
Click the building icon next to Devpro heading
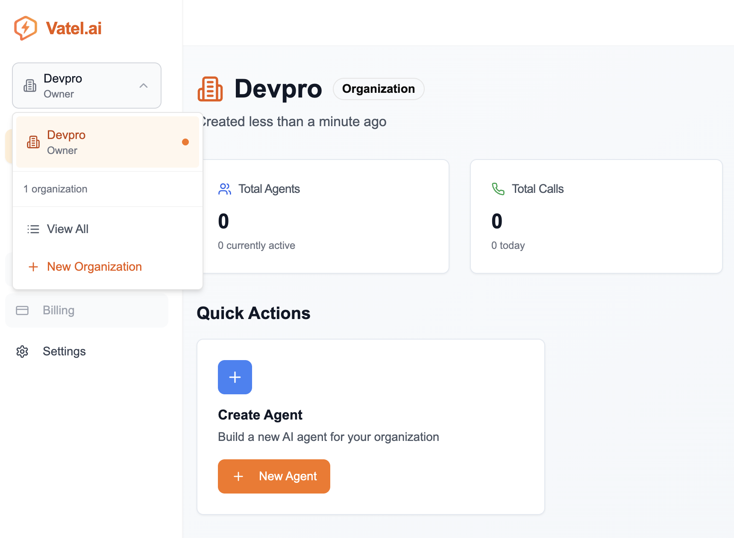coord(210,89)
